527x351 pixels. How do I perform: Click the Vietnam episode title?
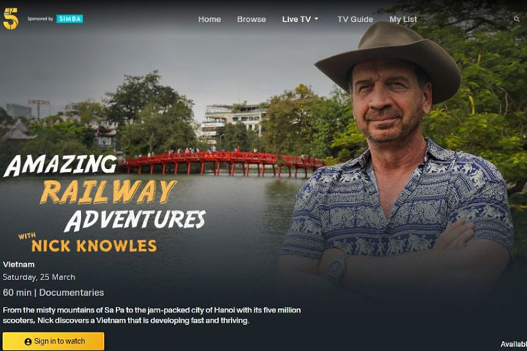[x=19, y=265]
